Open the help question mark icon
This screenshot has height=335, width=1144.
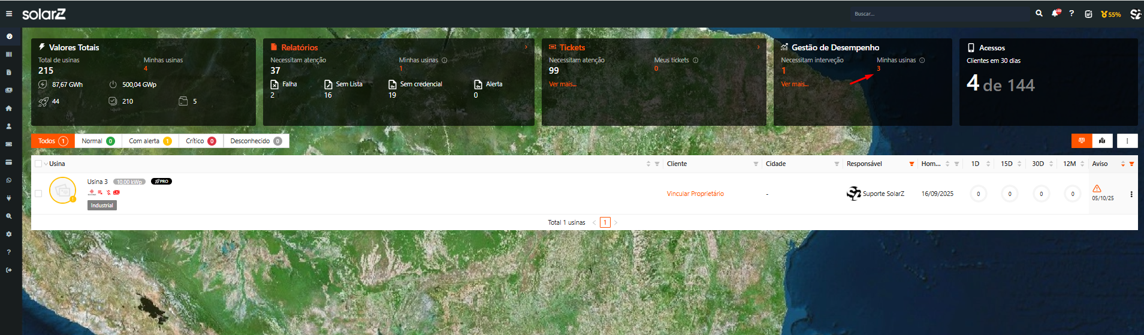(x=1071, y=13)
